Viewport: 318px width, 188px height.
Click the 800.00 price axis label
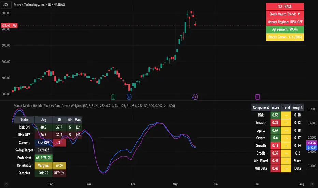coord(6,13)
